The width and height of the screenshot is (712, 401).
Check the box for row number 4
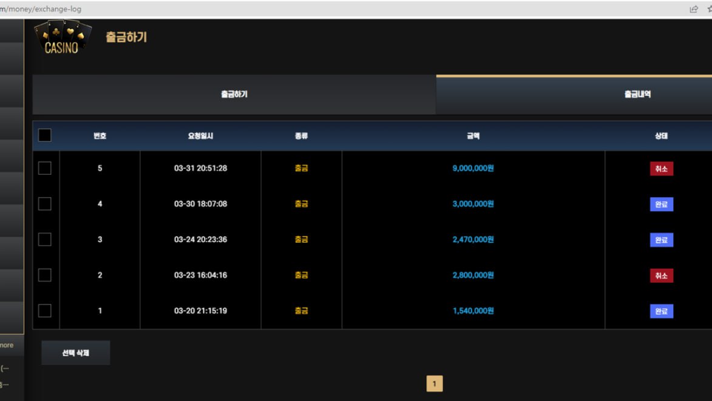click(45, 204)
